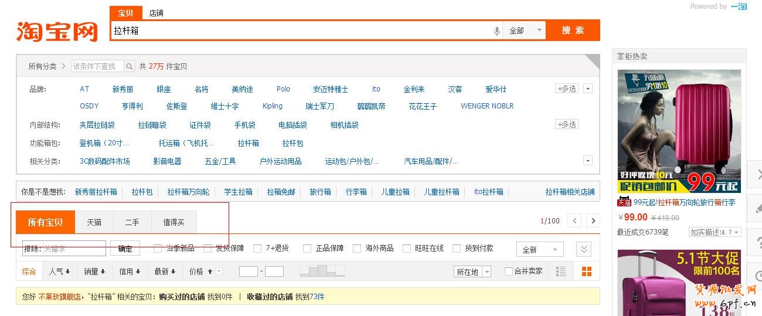
Task: Open the 全新 condition dropdown
Action: tap(539, 249)
